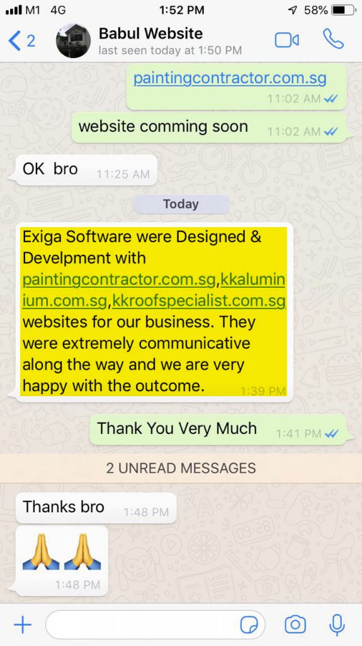Viewport: 362px width, 646px height.
Task: Open paintingcontractor.com.sg link in yellow message
Action: tap(119, 279)
